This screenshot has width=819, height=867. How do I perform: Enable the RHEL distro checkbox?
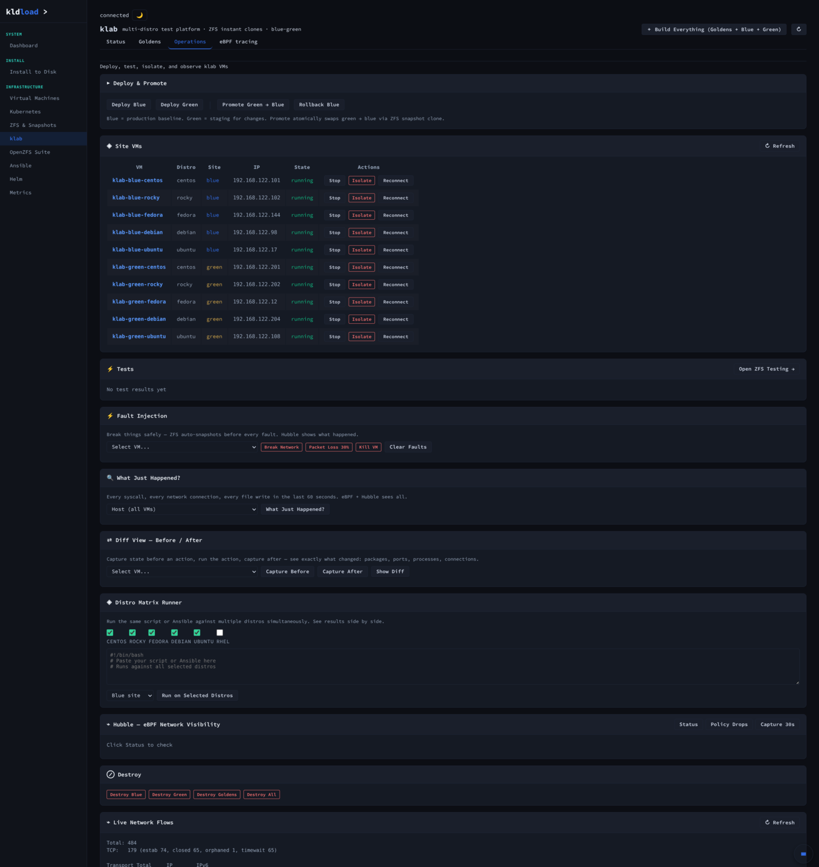click(x=220, y=633)
